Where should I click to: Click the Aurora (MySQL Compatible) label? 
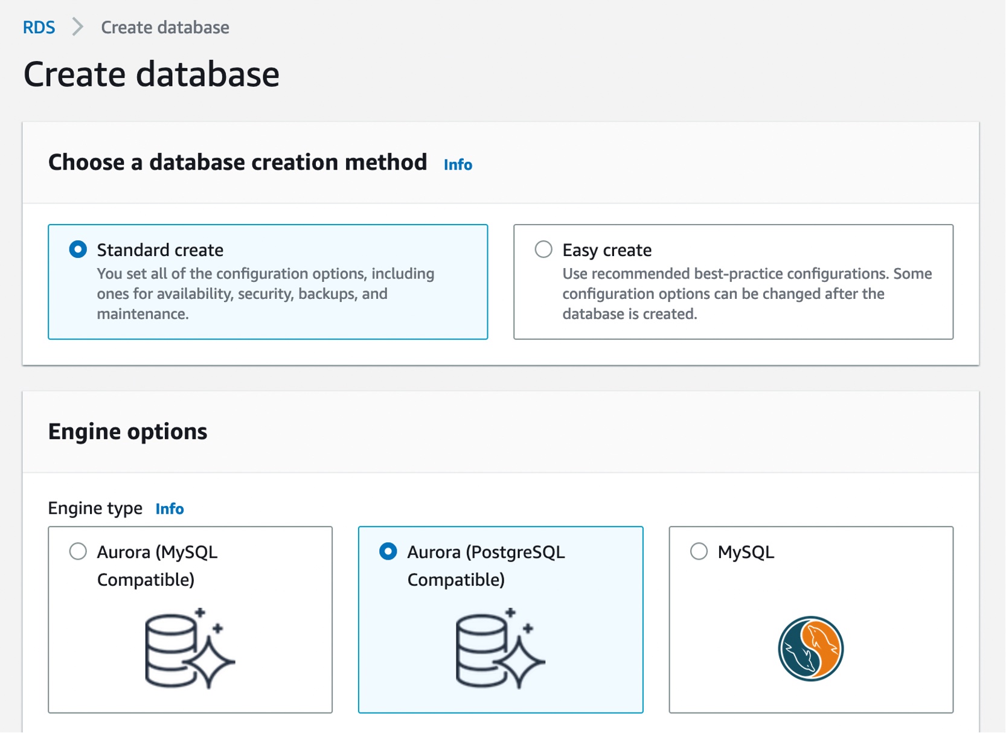click(157, 566)
